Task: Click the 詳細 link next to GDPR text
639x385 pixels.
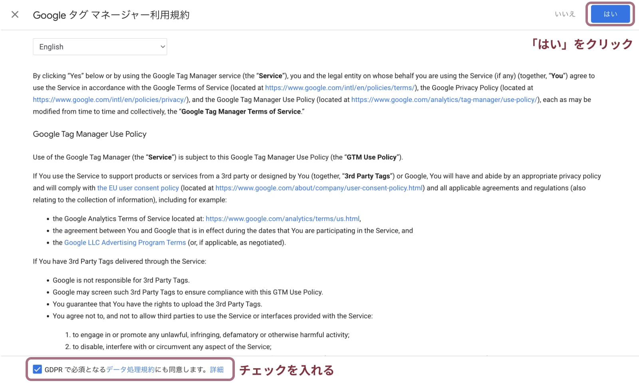Action: [x=217, y=369]
